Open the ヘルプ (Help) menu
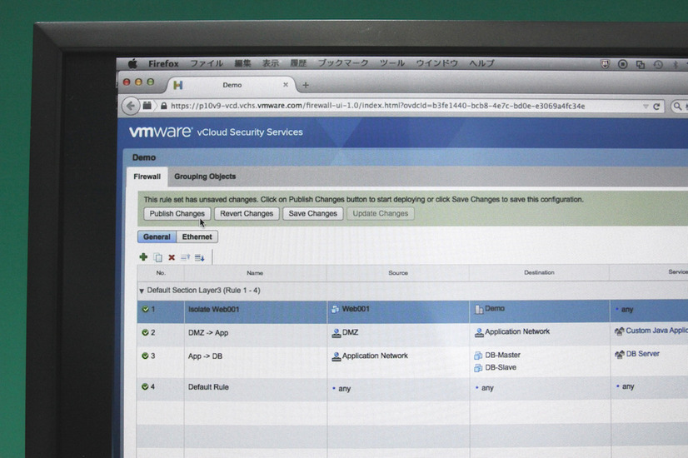 click(481, 63)
